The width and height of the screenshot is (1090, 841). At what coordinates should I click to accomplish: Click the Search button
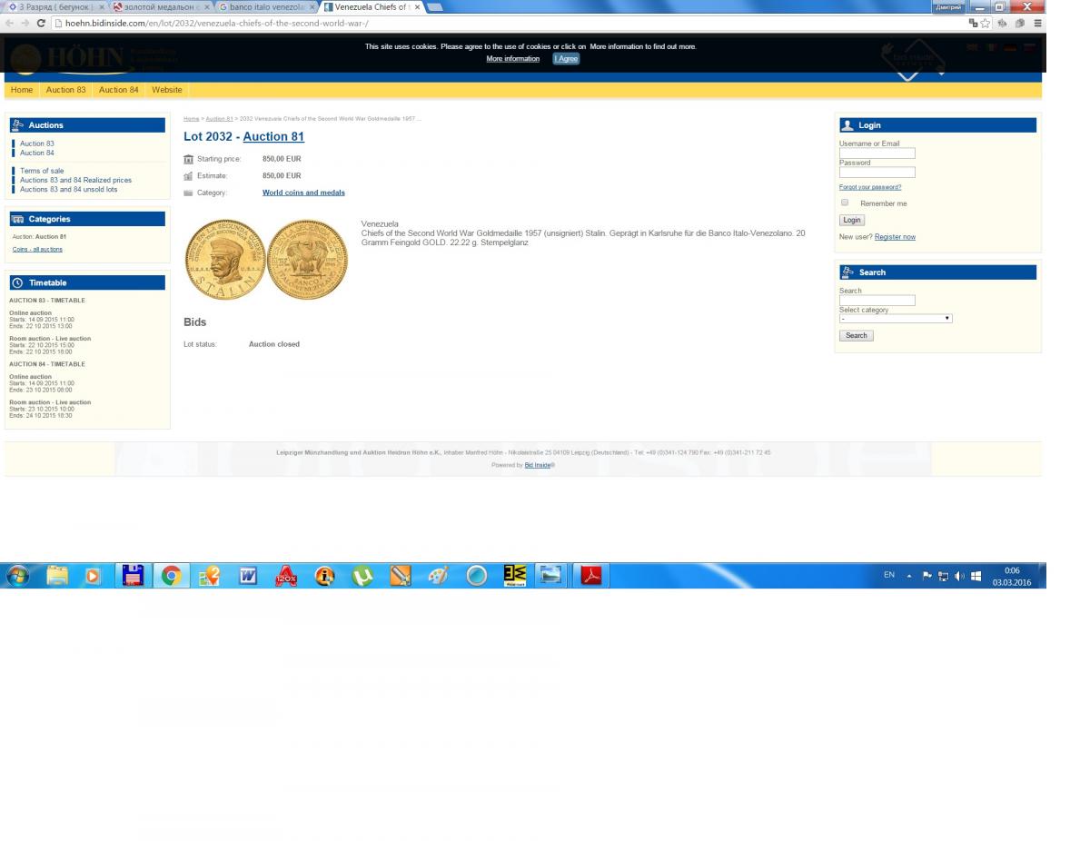(857, 335)
